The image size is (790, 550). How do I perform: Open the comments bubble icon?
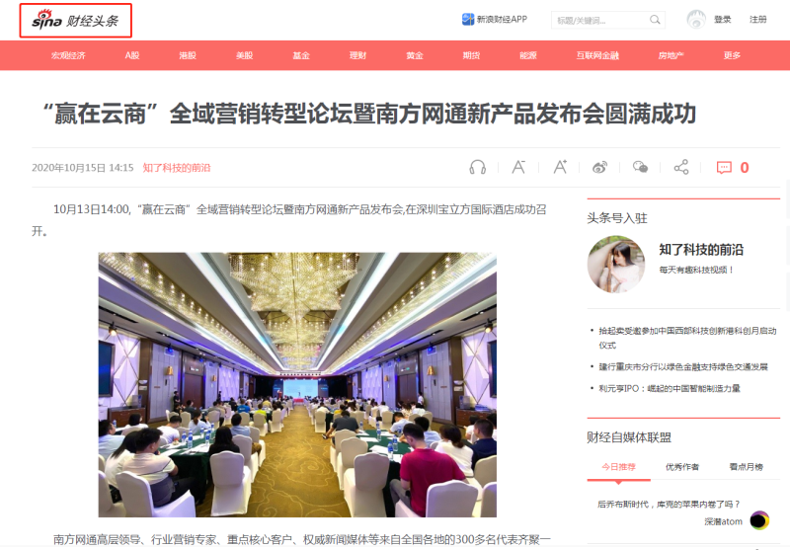724,168
